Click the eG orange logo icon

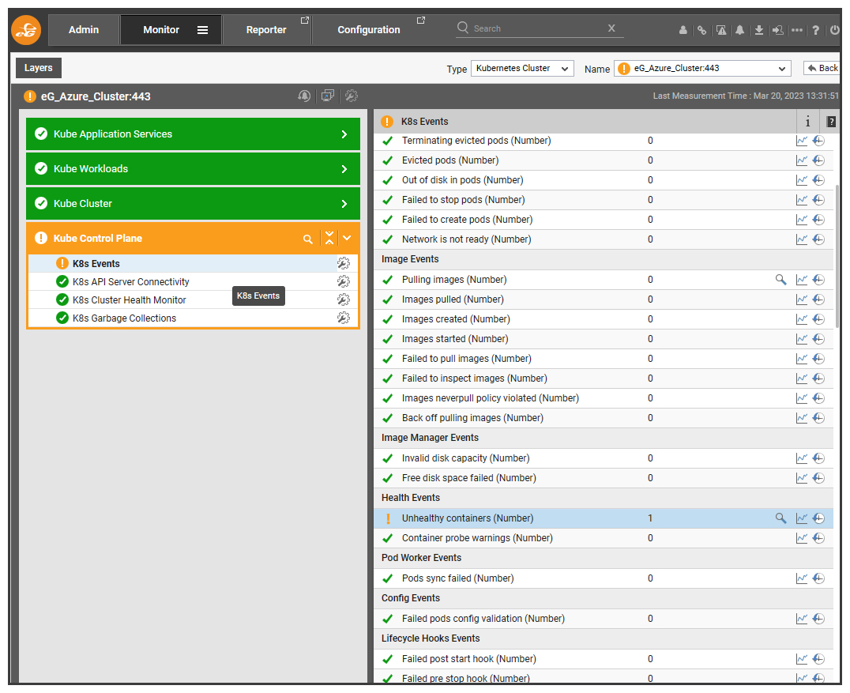(25, 30)
